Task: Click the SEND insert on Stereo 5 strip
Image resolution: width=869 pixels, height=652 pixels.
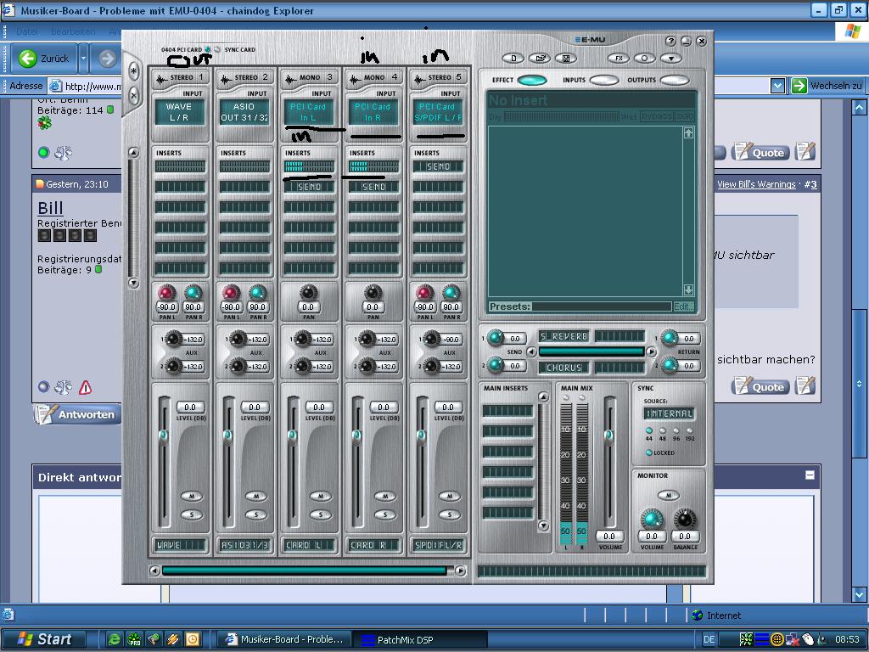Action: click(x=439, y=166)
